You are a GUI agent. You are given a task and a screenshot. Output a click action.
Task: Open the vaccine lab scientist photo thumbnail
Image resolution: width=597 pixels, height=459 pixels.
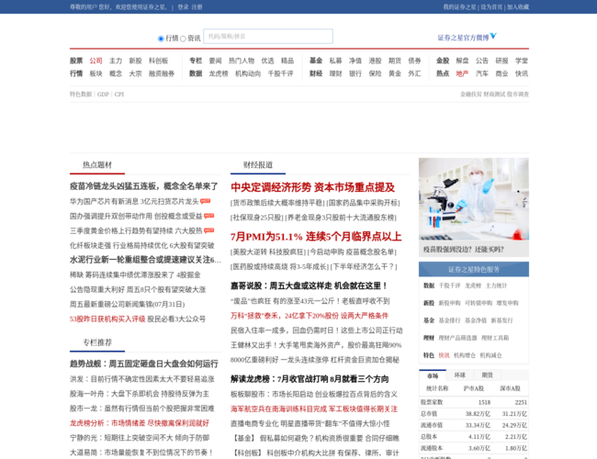[474, 199]
